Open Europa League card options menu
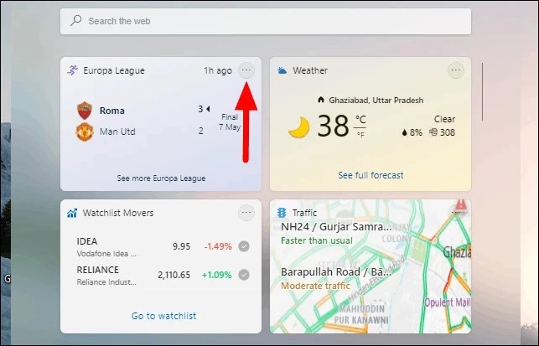The height and width of the screenshot is (346, 539). coord(246,70)
